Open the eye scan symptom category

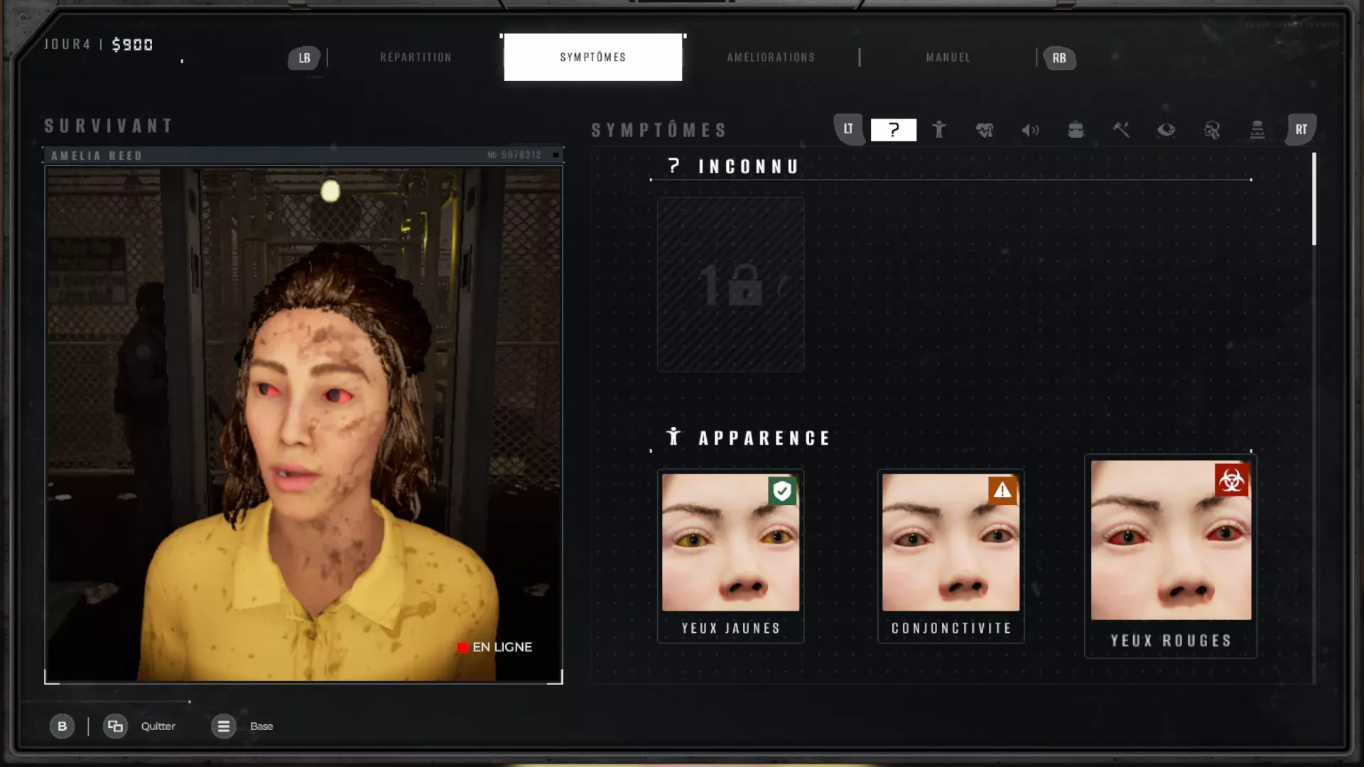(1166, 130)
